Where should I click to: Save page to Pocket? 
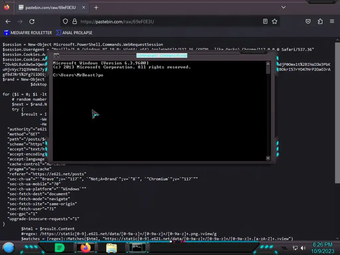point(308,21)
